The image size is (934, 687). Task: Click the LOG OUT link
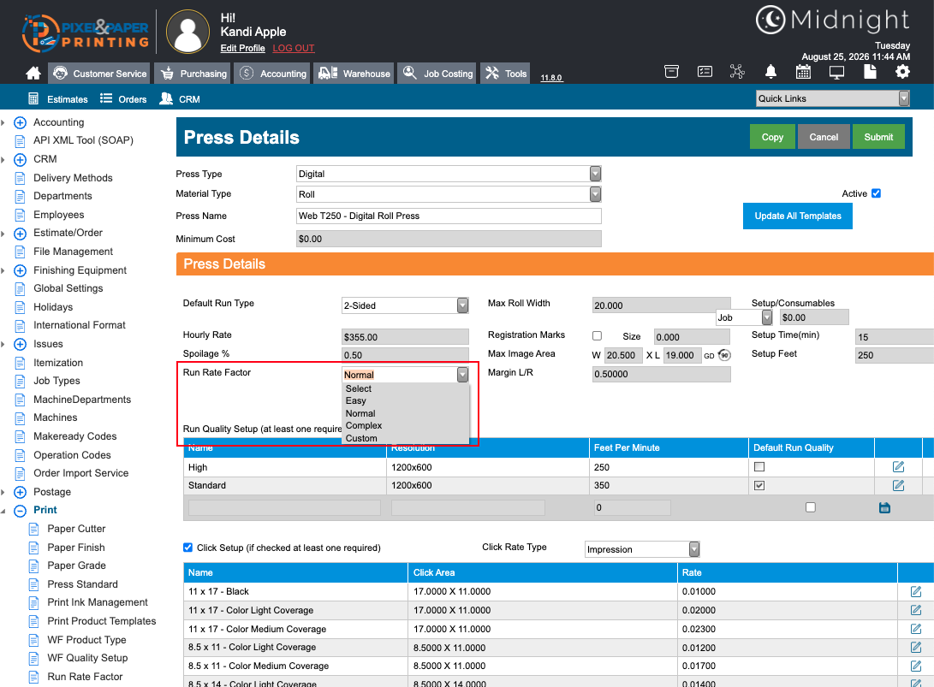click(294, 48)
